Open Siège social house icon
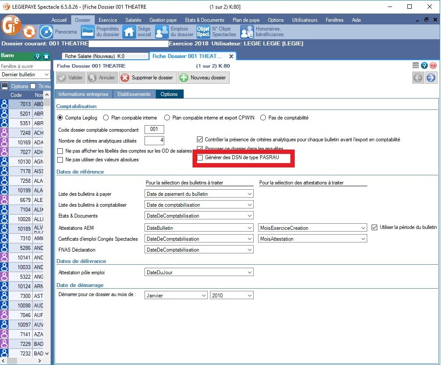The height and width of the screenshot is (365, 441). tap(129, 32)
